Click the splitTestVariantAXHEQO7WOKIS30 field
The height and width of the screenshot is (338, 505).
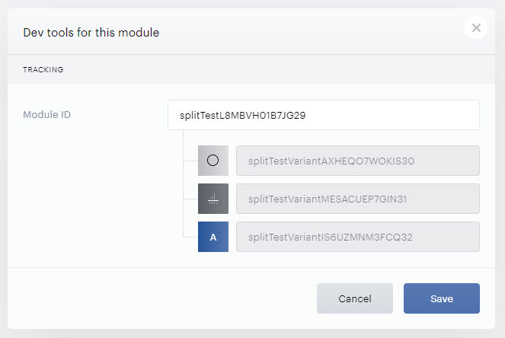(x=358, y=161)
